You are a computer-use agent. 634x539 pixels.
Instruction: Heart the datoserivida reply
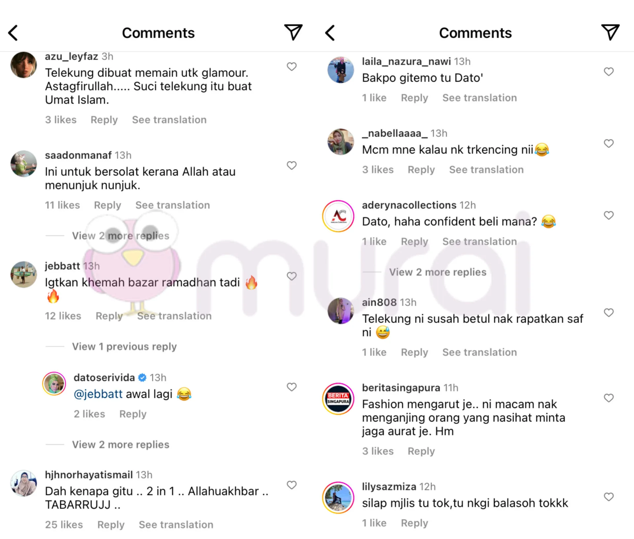tap(292, 387)
